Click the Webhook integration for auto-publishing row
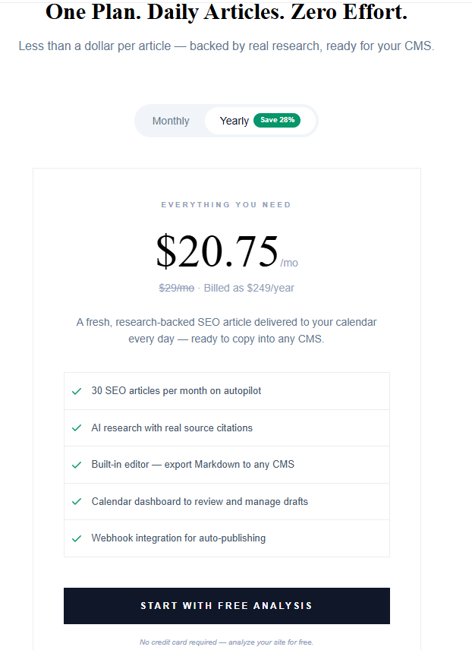472x650 pixels. (178, 538)
